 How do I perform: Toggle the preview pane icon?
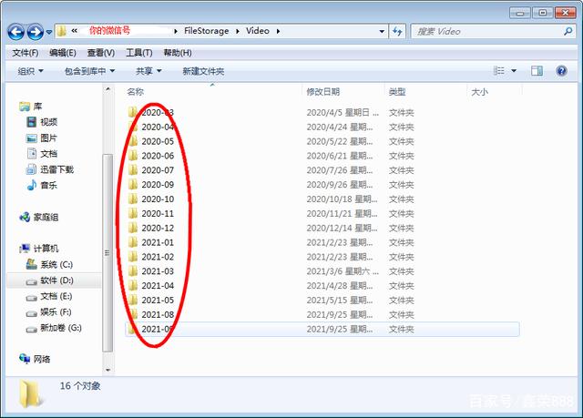coord(537,71)
